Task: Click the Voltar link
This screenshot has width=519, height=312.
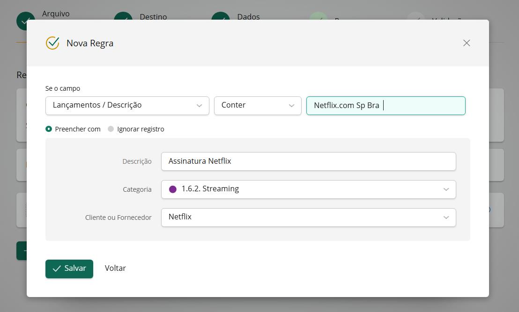Action: point(115,268)
